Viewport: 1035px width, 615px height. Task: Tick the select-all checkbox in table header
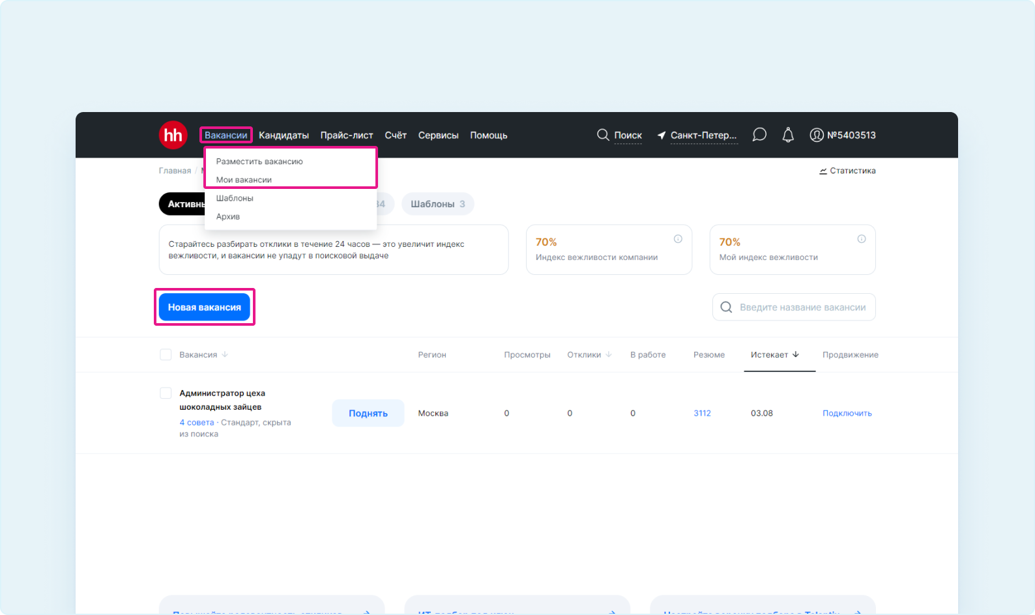(166, 354)
